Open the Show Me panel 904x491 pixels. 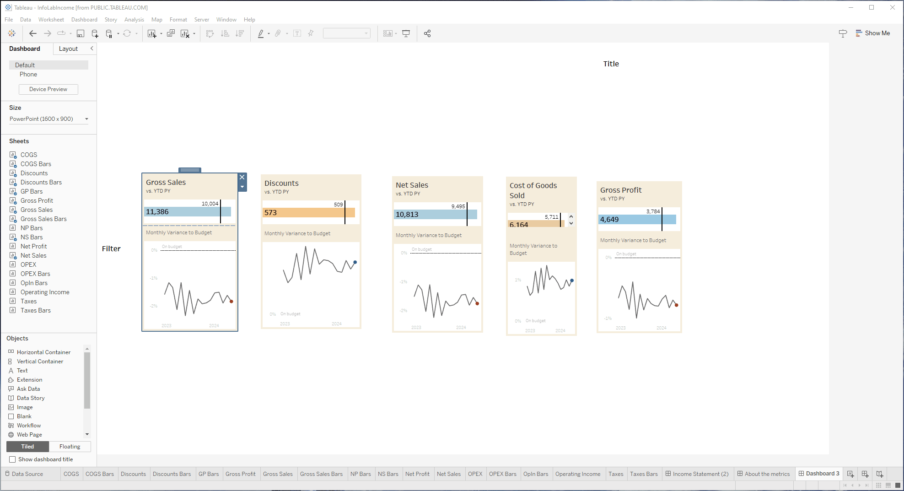pyautogui.click(x=872, y=33)
